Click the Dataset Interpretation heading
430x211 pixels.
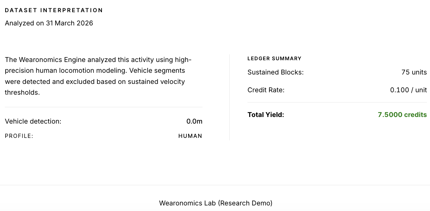pos(54,10)
